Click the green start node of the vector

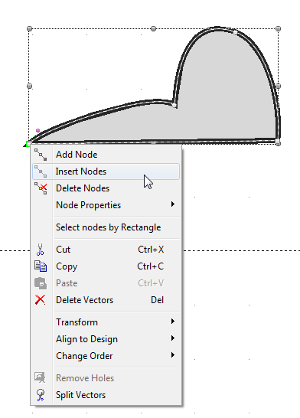tap(28, 143)
